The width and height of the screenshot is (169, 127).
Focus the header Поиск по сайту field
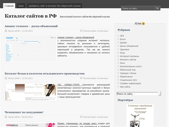(138, 8)
